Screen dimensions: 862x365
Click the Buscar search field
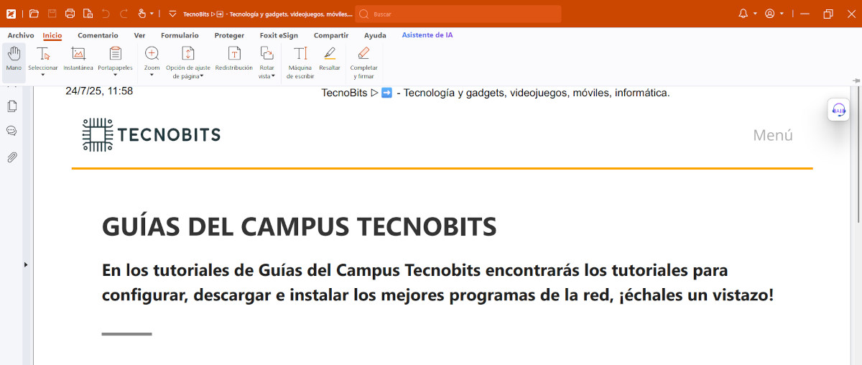[x=458, y=14]
